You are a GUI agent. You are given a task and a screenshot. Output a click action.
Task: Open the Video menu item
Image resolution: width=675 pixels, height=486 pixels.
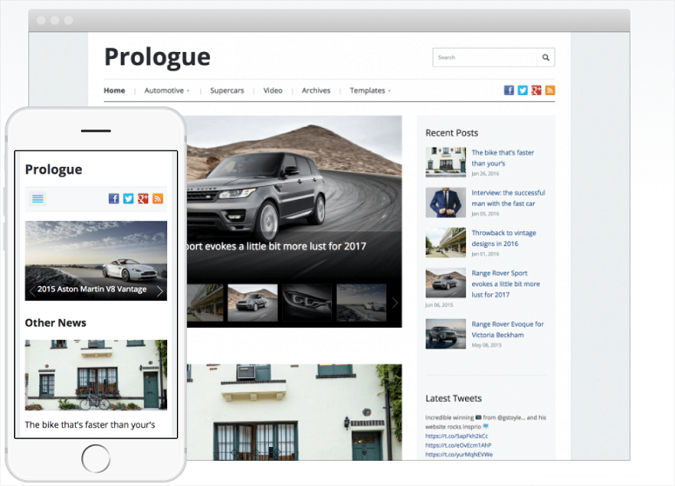coord(273,90)
